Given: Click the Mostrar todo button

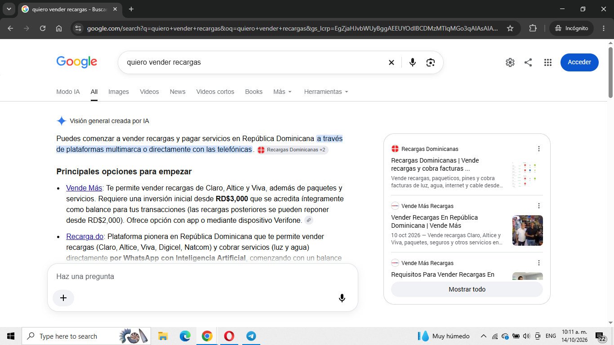Looking at the screenshot, I should tap(467, 289).
